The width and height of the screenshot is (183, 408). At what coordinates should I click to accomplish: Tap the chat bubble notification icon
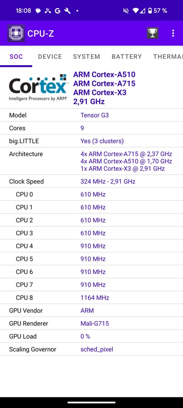coord(38,11)
